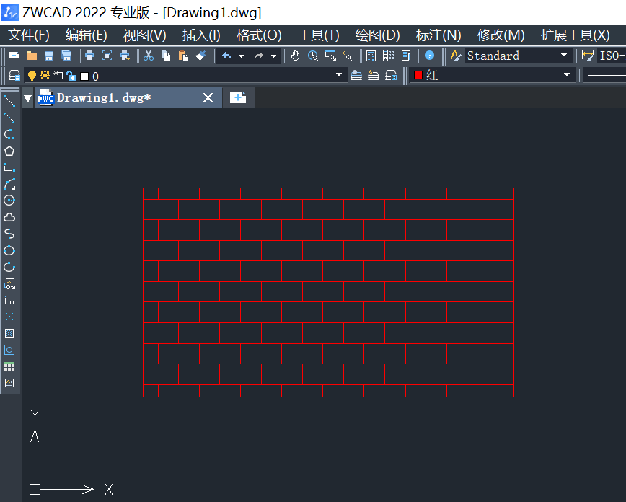Select the Point tool
The image size is (626, 502).
point(9,317)
